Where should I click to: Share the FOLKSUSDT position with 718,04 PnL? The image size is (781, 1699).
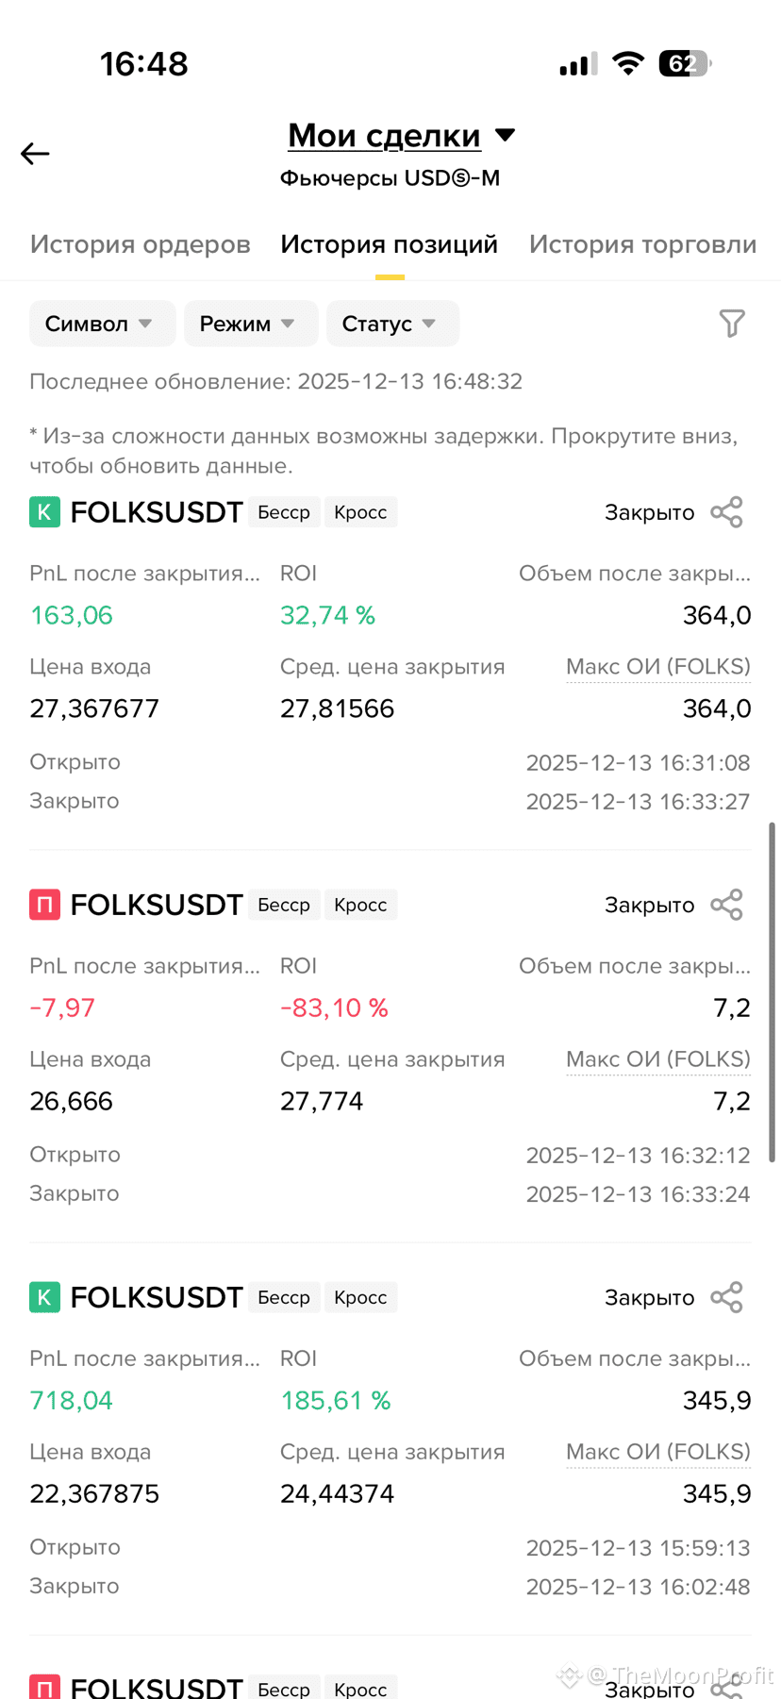726,1297
